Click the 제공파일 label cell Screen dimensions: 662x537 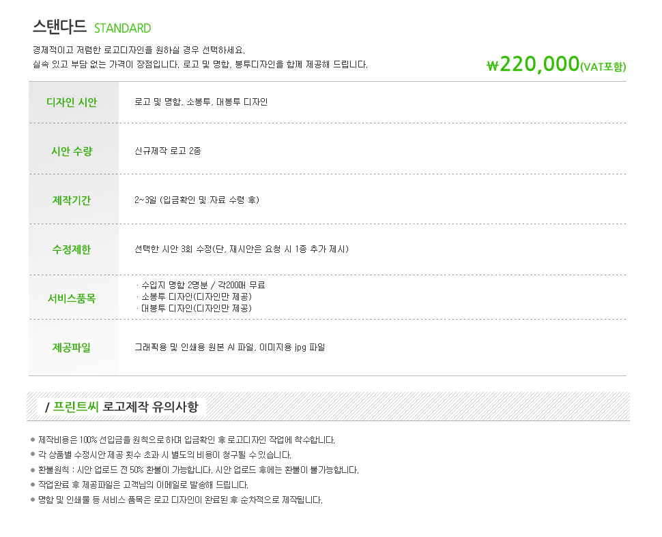74,348
